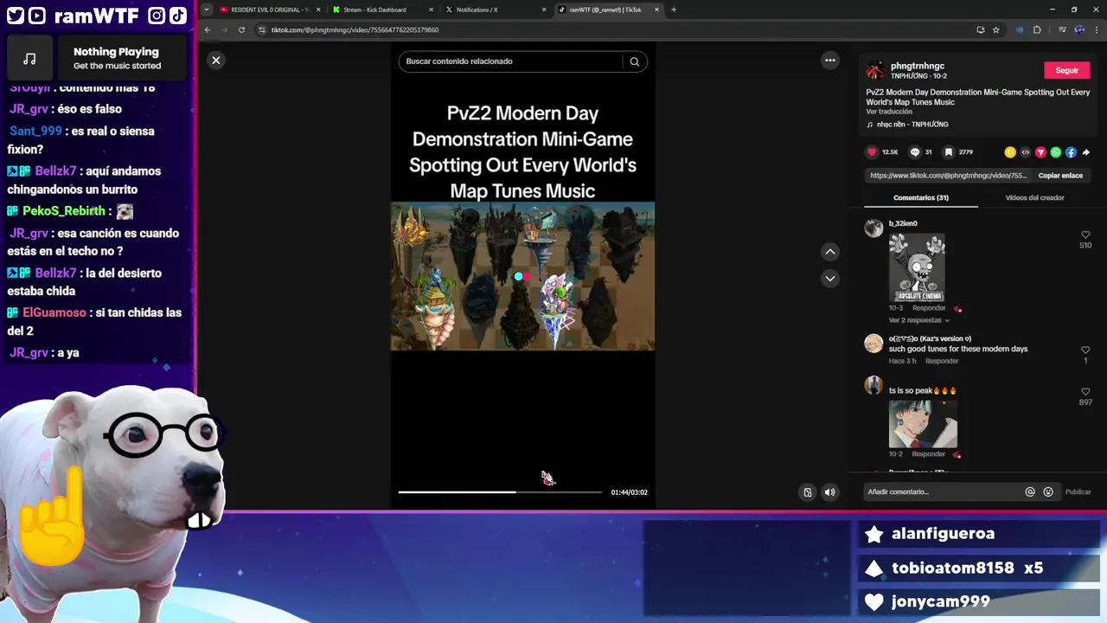Click the Añadir comentario input field
This screenshot has width=1107, height=623.
coord(943,491)
